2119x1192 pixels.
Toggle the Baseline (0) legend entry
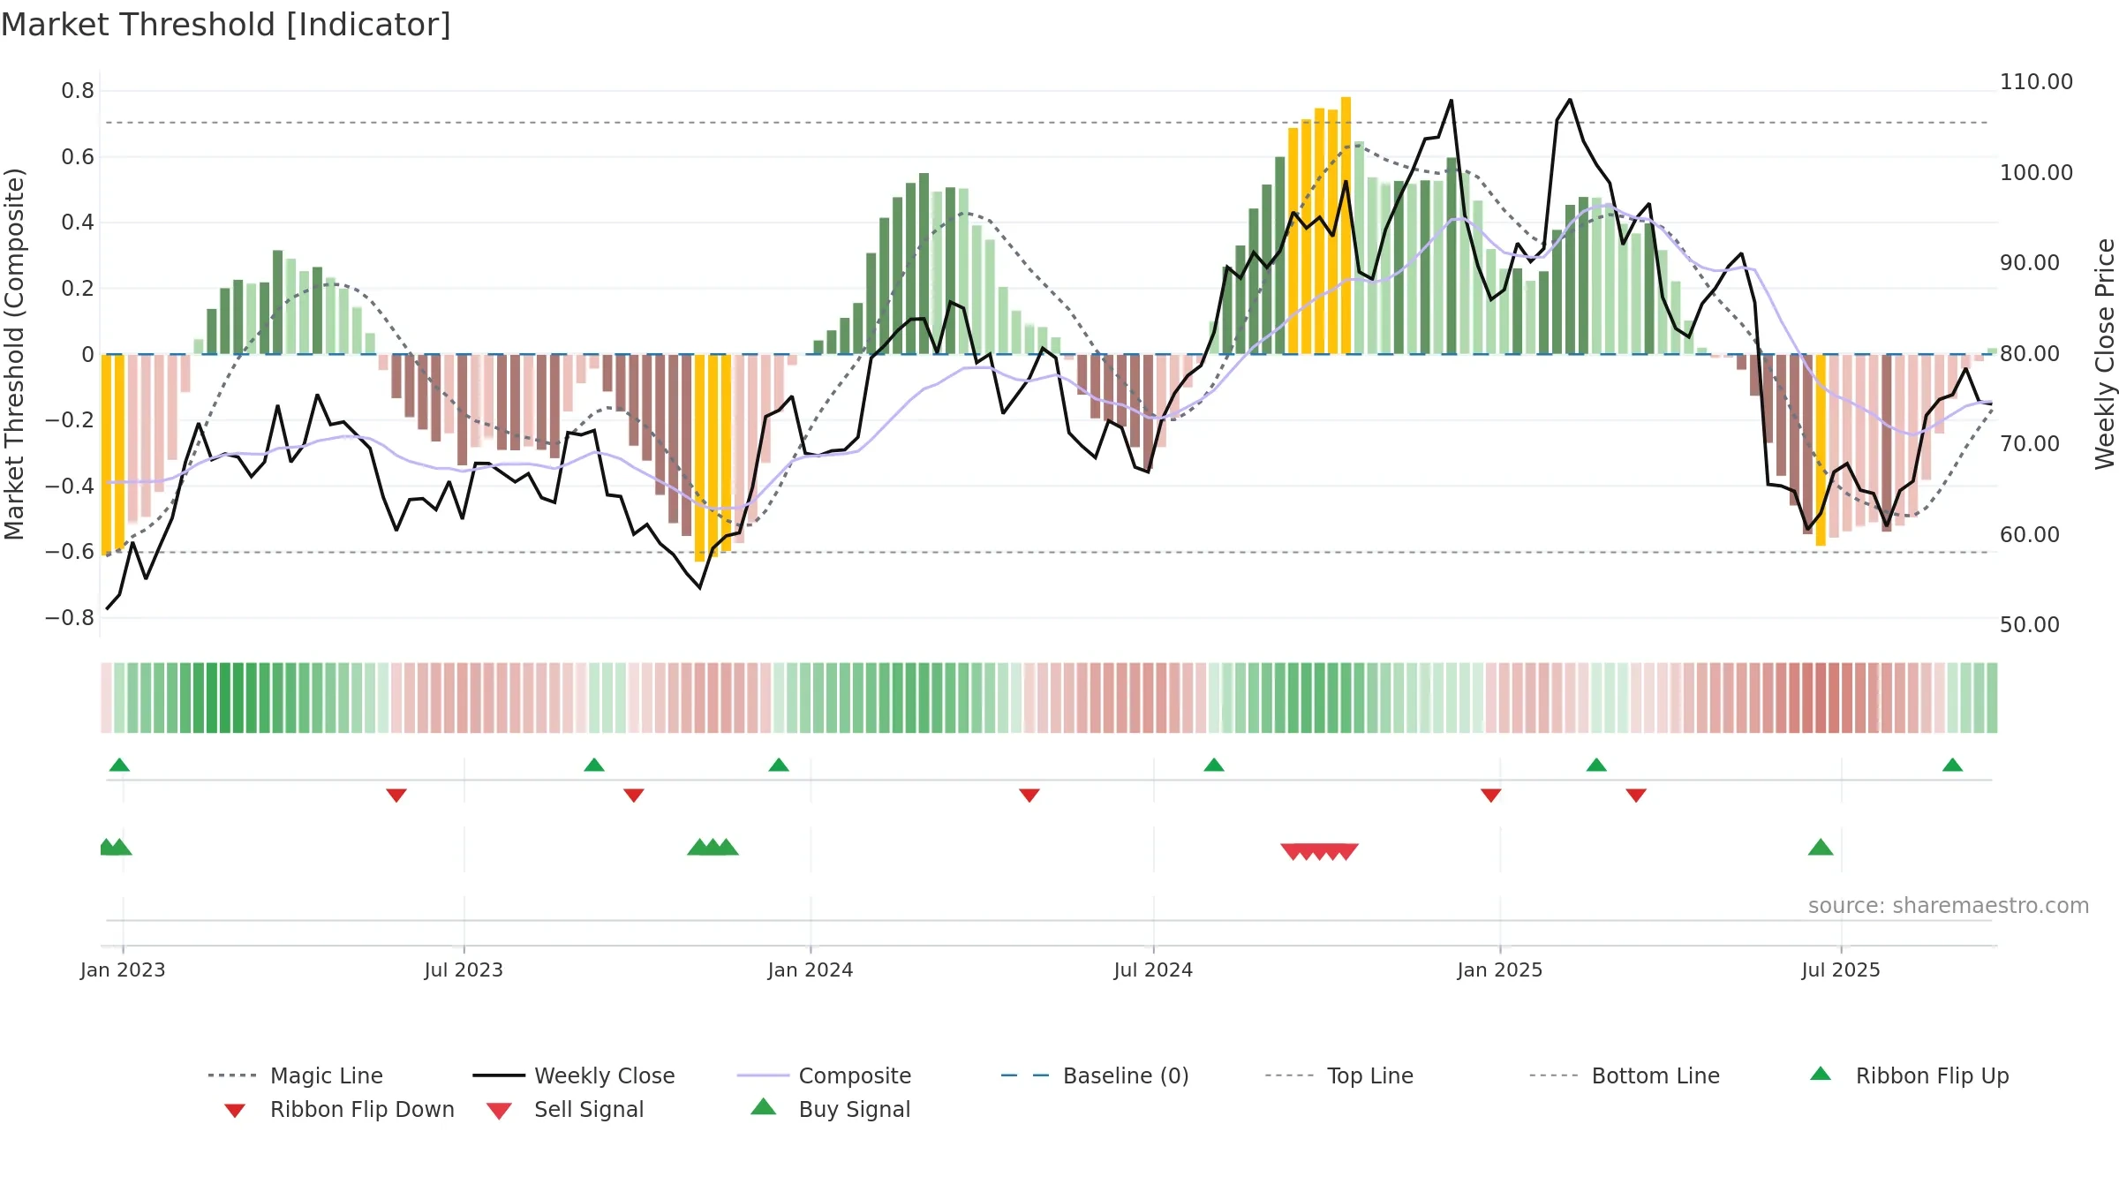[1095, 1075]
